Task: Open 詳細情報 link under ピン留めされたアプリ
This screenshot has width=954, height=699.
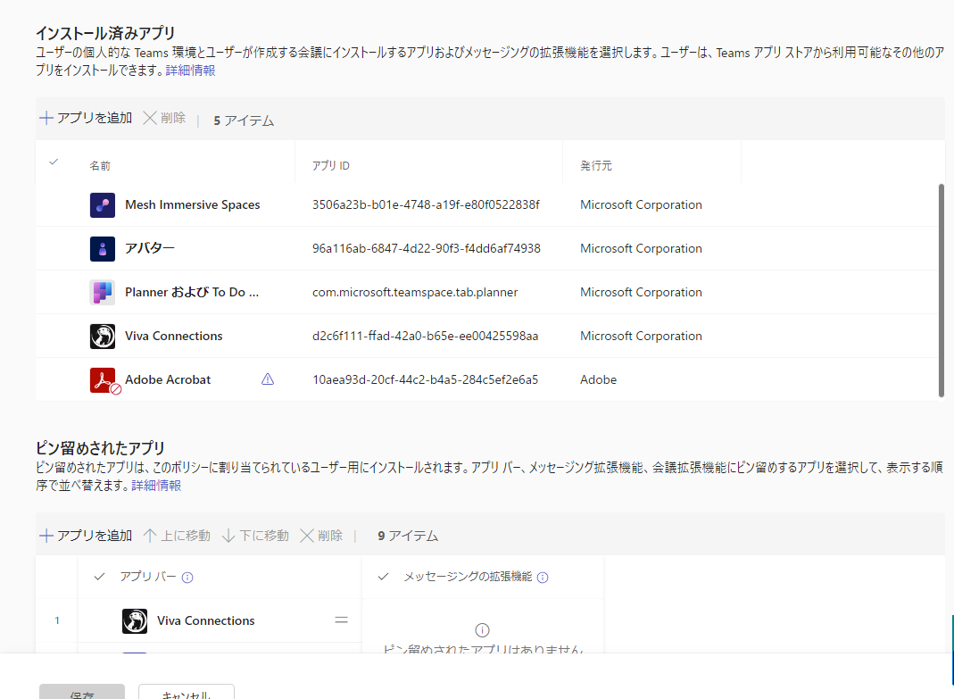Action: coord(156,486)
